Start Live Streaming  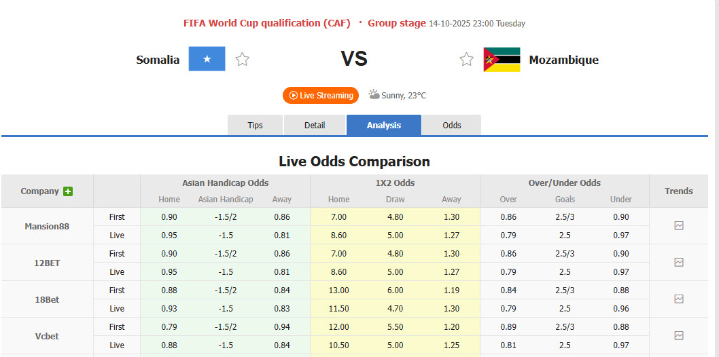pos(321,96)
